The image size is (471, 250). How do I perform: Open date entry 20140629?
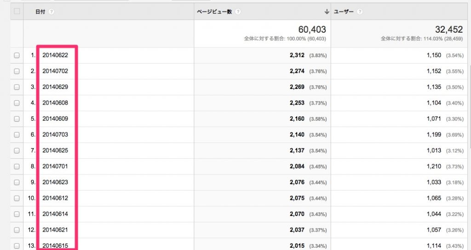coord(55,87)
